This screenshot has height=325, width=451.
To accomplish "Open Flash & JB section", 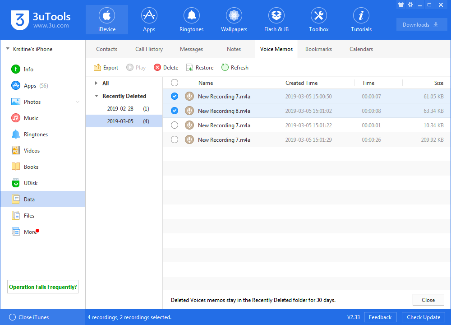I will [x=276, y=19].
